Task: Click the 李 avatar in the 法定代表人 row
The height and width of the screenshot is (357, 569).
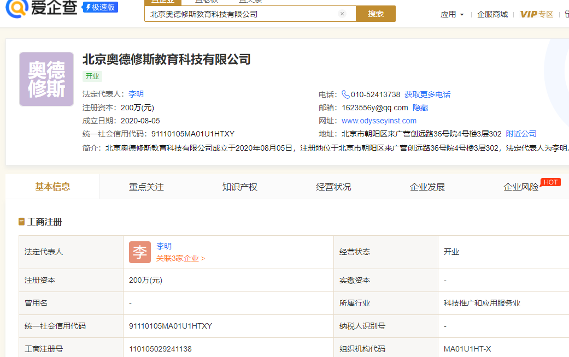Action: tap(140, 252)
